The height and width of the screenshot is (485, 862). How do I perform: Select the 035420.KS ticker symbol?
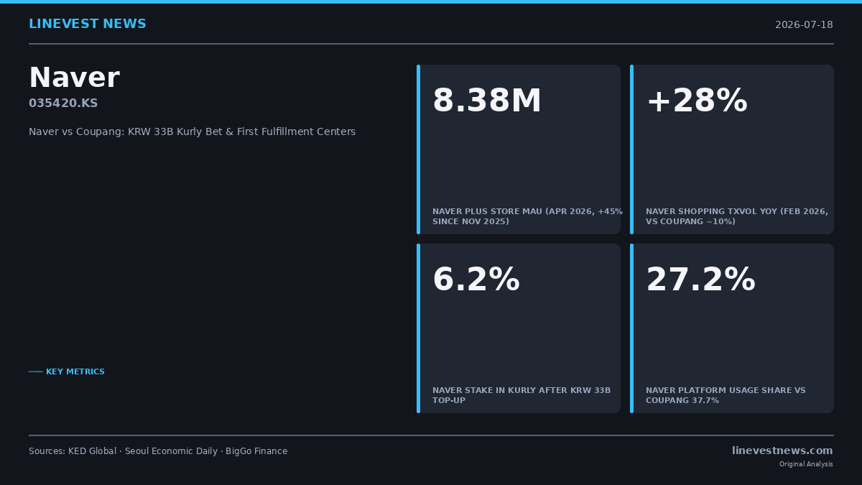click(63, 103)
